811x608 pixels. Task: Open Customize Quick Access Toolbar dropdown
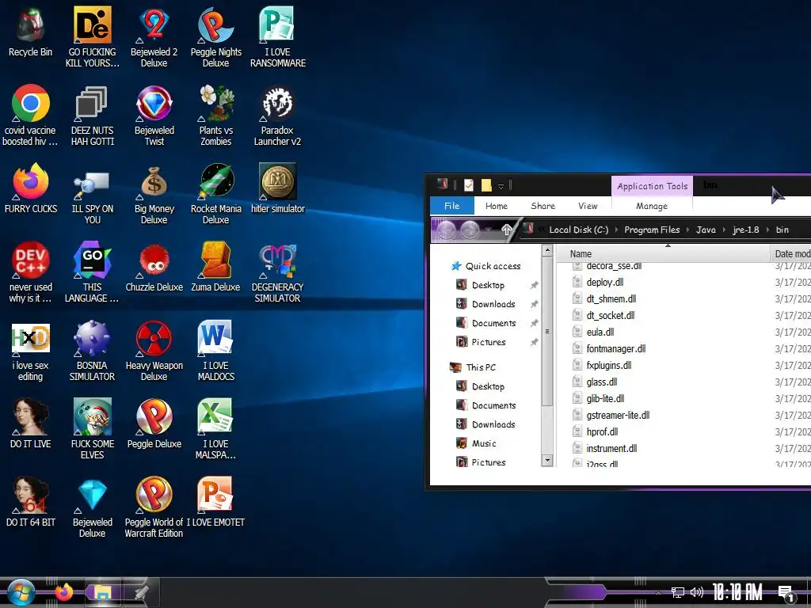click(x=501, y=186)
